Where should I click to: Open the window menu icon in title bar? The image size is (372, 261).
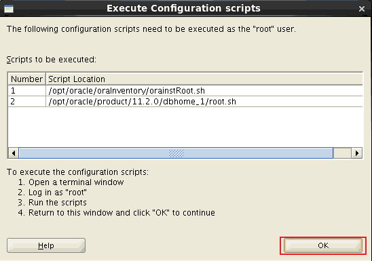pyautogui.click(x=9, y=9)
